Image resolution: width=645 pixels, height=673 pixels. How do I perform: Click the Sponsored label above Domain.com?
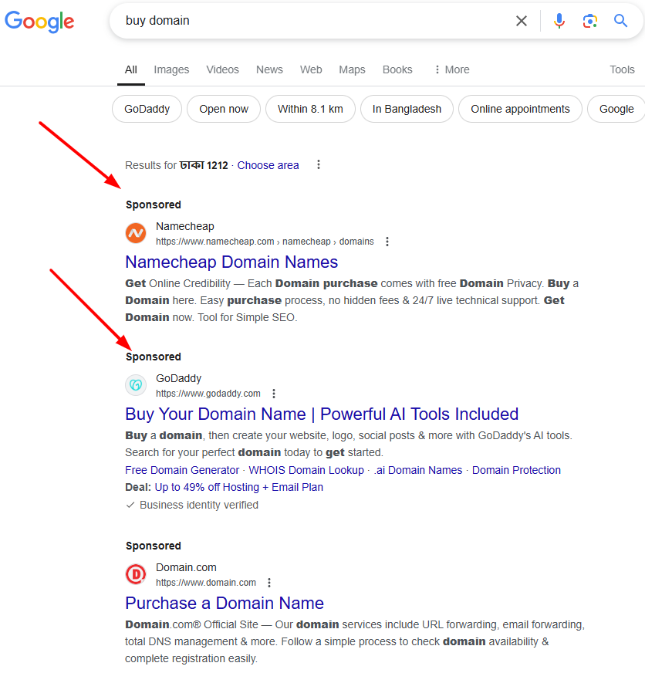pyautogui.click(x=154, y=546)
